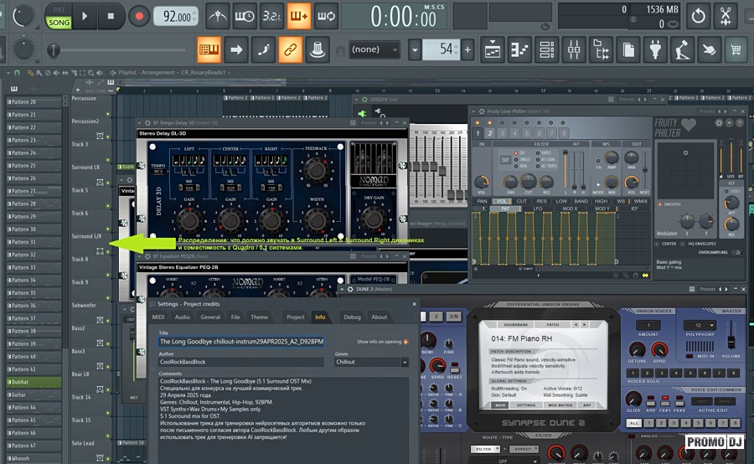Screen dimensions: 754x464
Task: Open the pattern selector showing (none)
Action: tap(374, 50)
